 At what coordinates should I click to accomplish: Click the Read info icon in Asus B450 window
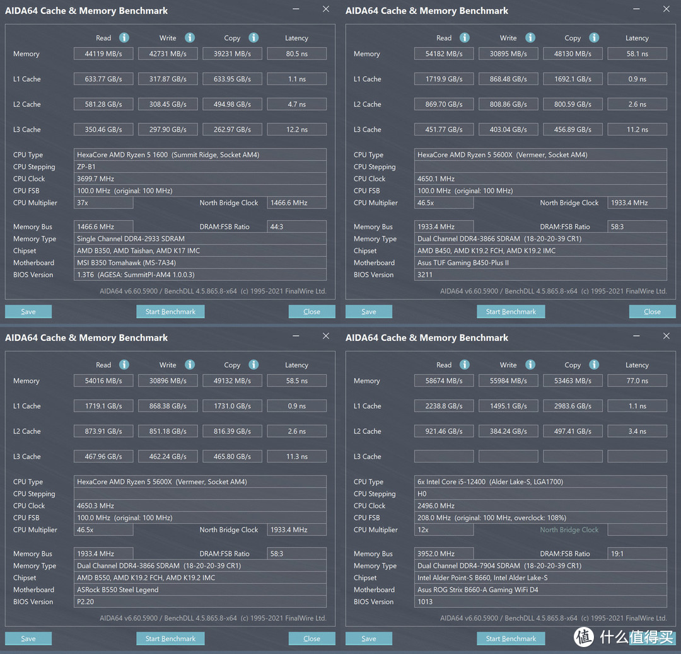point(465,38)
